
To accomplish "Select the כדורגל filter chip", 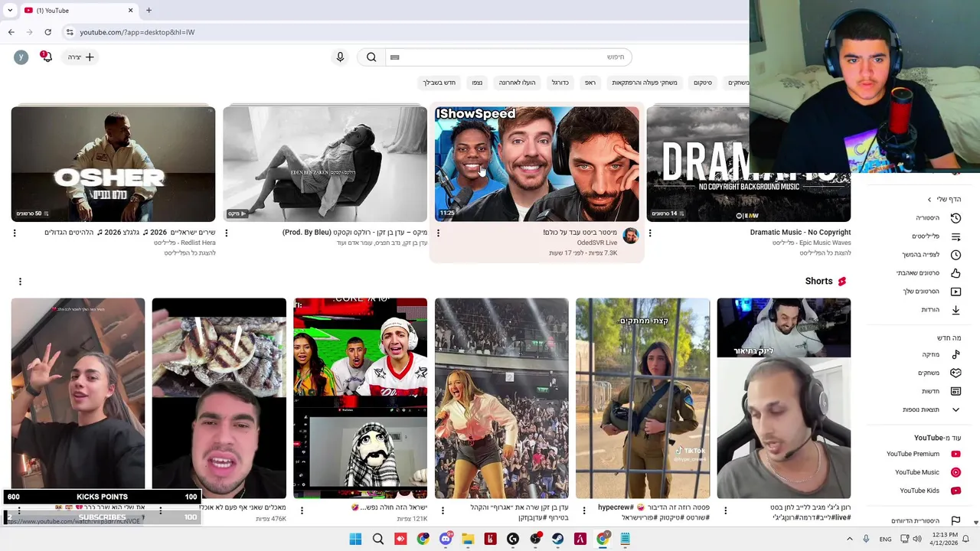I will [560, 82].
